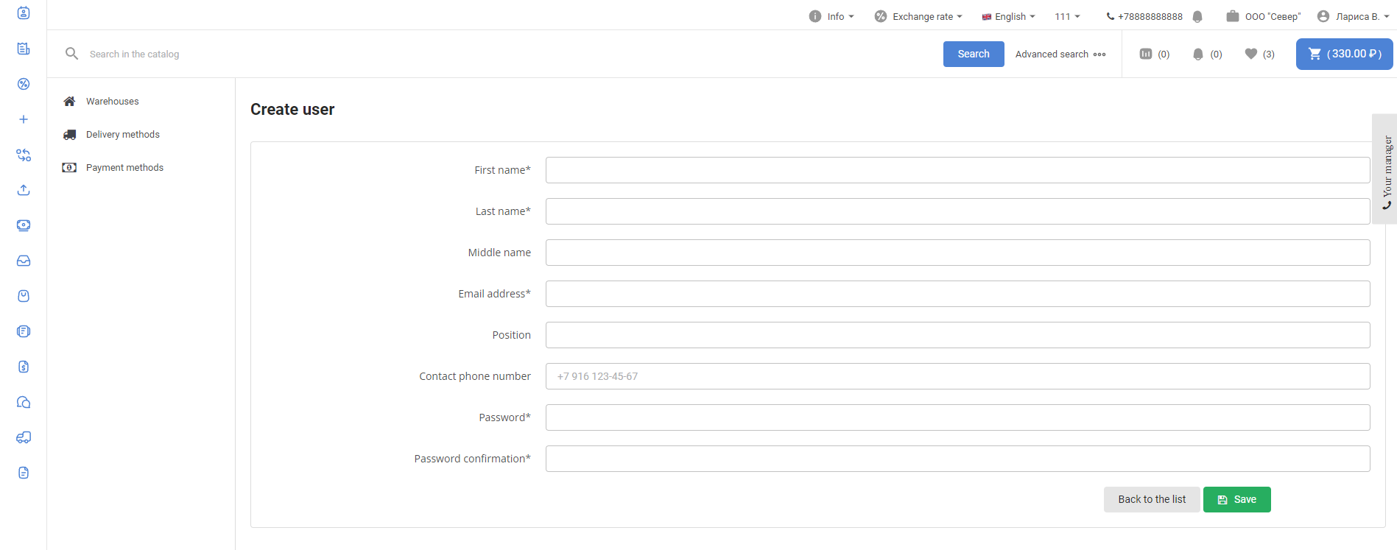Open the English language selector
1397x550 pixels.
pyautogui.click(x=1009, y=16)
